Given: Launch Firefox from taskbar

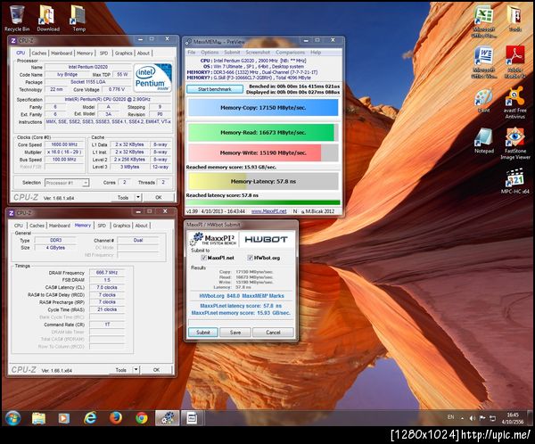Looking at the screenshot, I should tap(116, 418).
